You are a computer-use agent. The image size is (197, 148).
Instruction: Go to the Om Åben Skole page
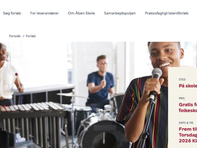81,13
